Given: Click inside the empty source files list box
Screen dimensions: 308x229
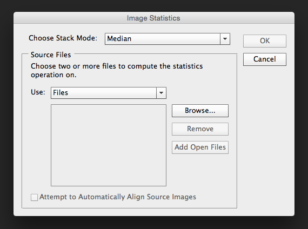Looking at the screenshot, I should (109, 145).
